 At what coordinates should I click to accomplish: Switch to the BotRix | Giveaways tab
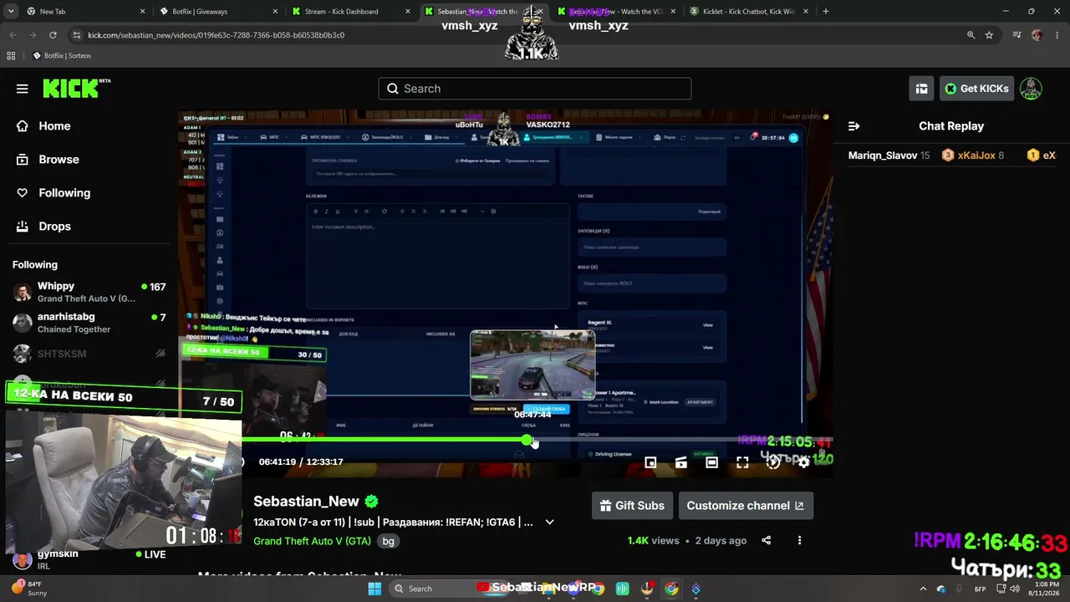tap(217, 12)
